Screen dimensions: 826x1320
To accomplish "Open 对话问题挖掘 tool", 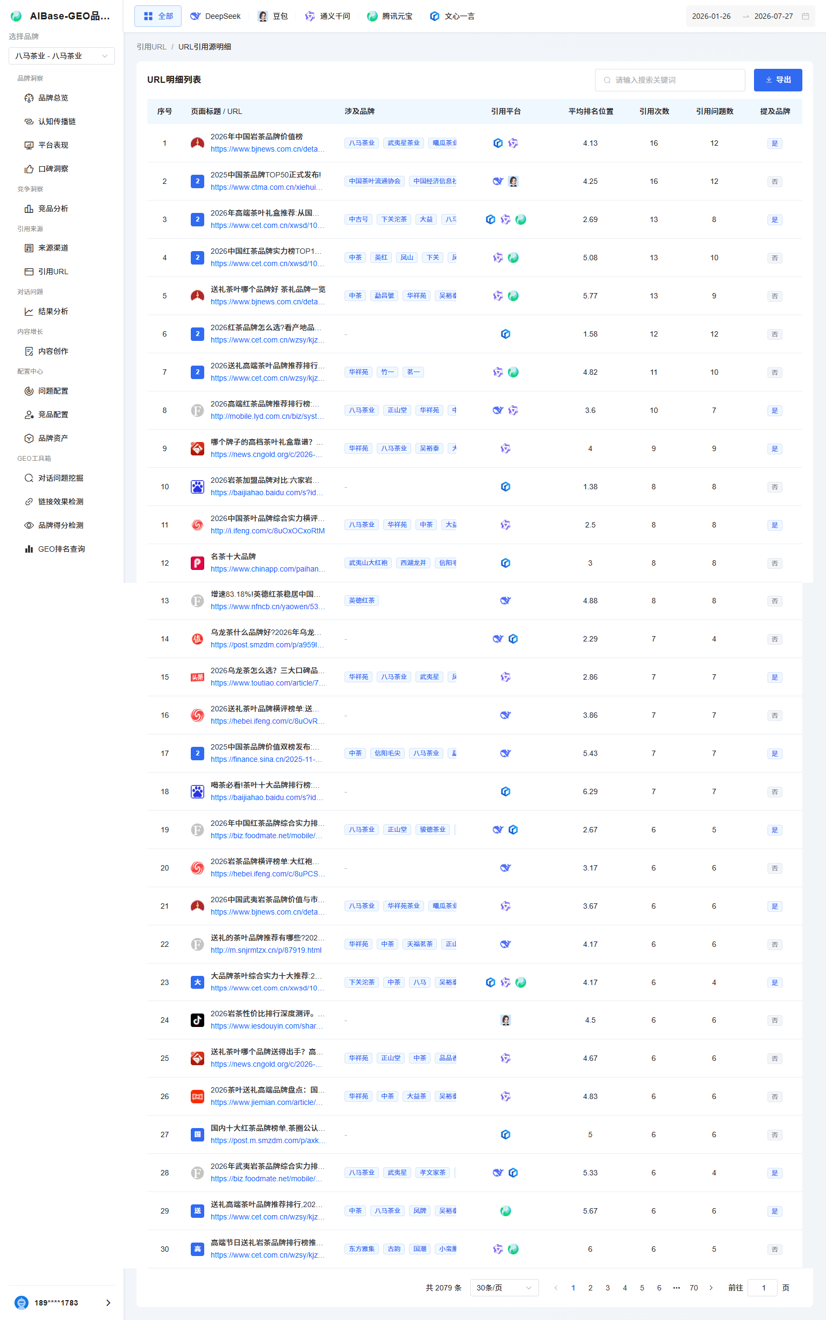I will [x=61, y=478].
